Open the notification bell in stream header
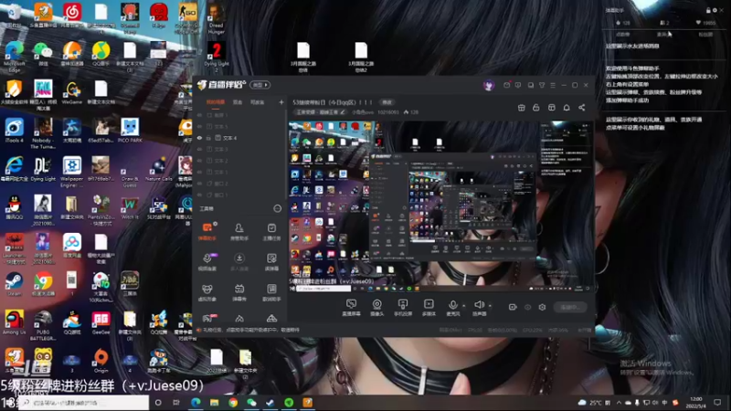Viewport: 731px width, 411px height. pos(567,108)
